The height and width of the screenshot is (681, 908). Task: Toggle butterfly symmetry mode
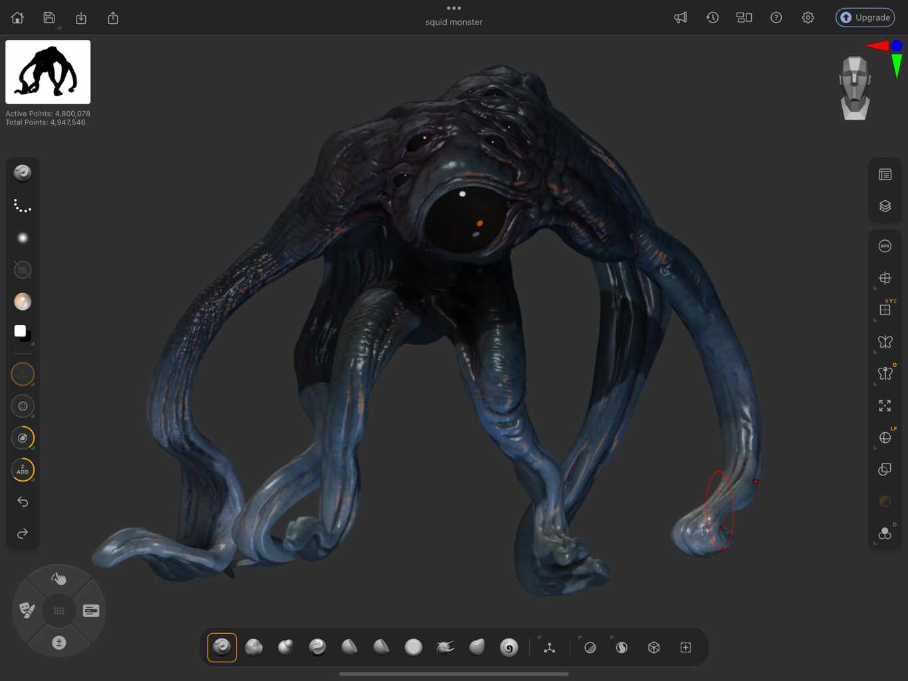[885, 342]
